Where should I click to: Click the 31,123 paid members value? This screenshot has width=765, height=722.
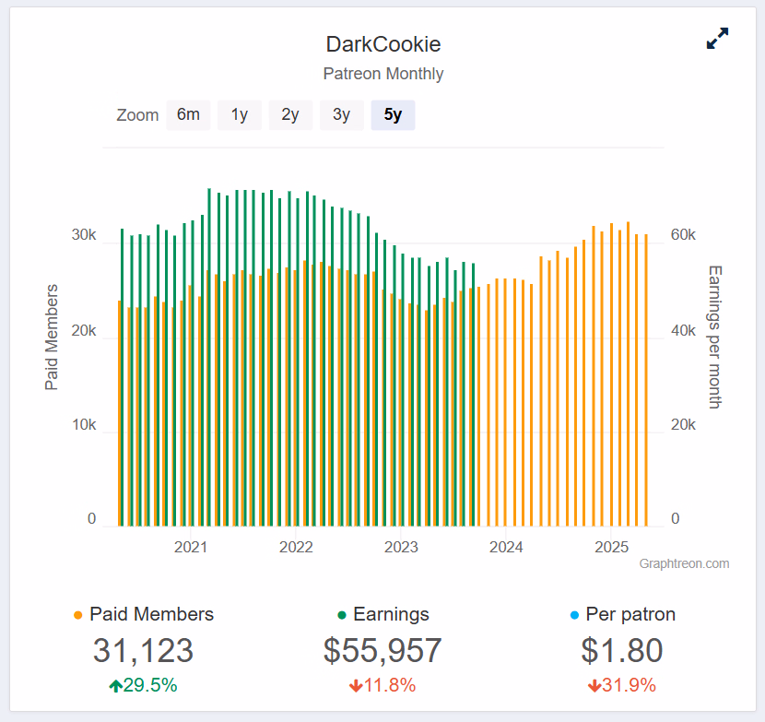[x=143, y=651]
